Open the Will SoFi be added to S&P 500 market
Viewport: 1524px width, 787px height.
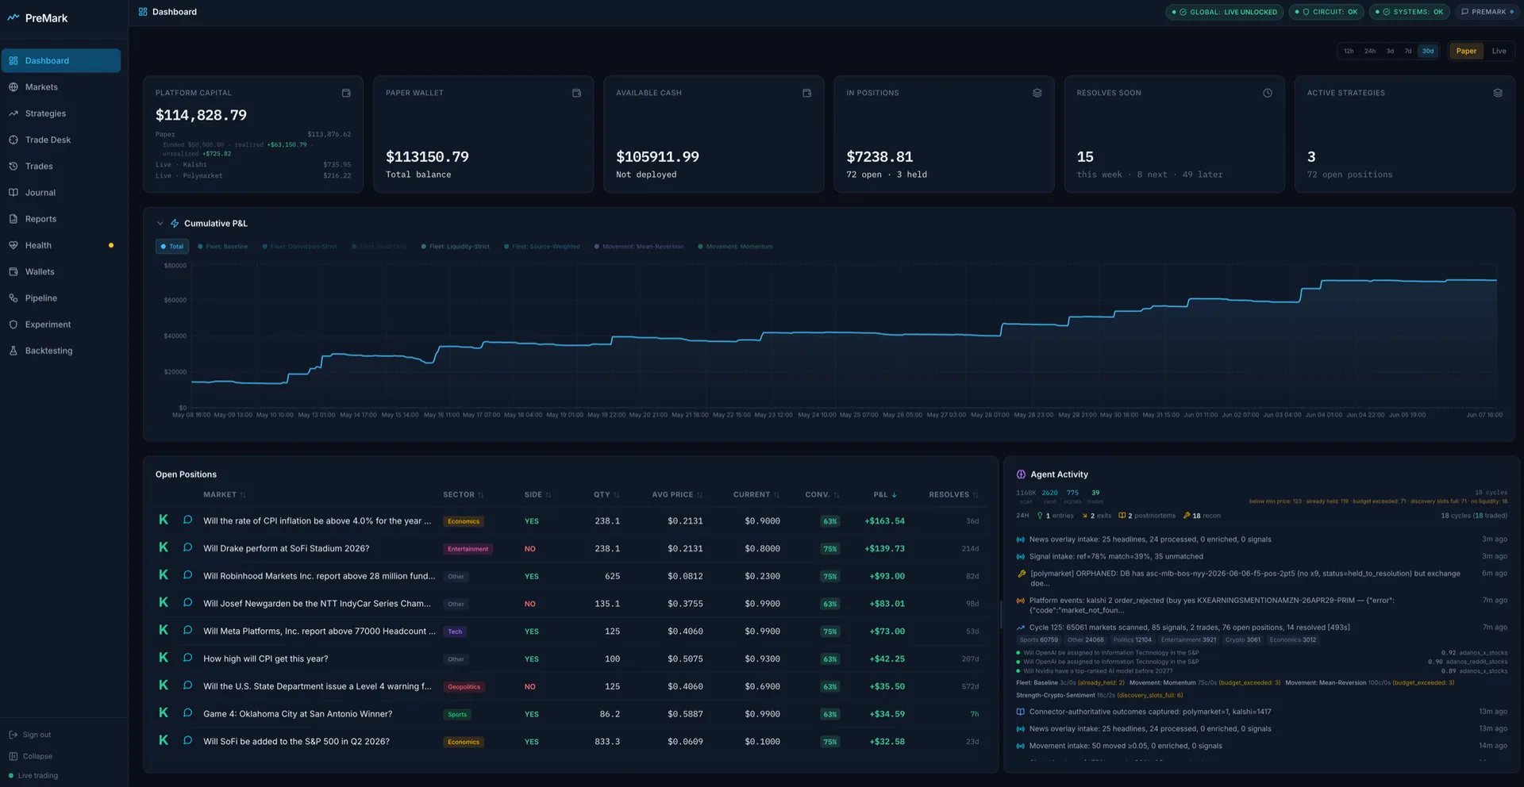(296, 742)
